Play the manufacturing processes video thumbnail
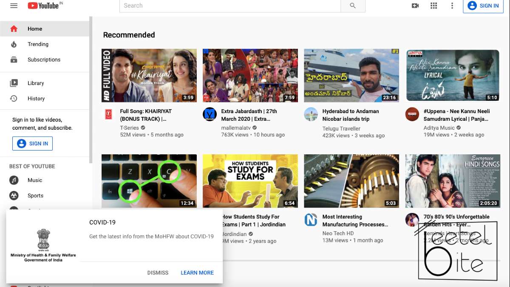 (x=351, y=181)
